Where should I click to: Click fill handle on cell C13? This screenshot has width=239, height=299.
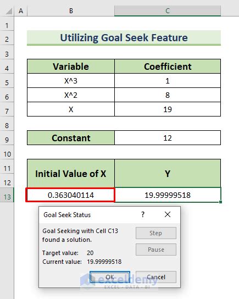tap(220, 202)
